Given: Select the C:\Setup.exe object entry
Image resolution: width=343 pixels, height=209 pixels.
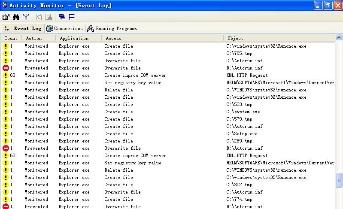Looking at the screenshot, I should pos(242,133).
